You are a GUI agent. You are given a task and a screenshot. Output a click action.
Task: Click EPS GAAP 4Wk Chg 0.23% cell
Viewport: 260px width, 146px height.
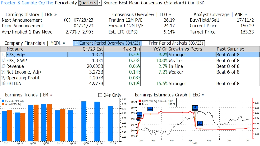click(122, 61)
